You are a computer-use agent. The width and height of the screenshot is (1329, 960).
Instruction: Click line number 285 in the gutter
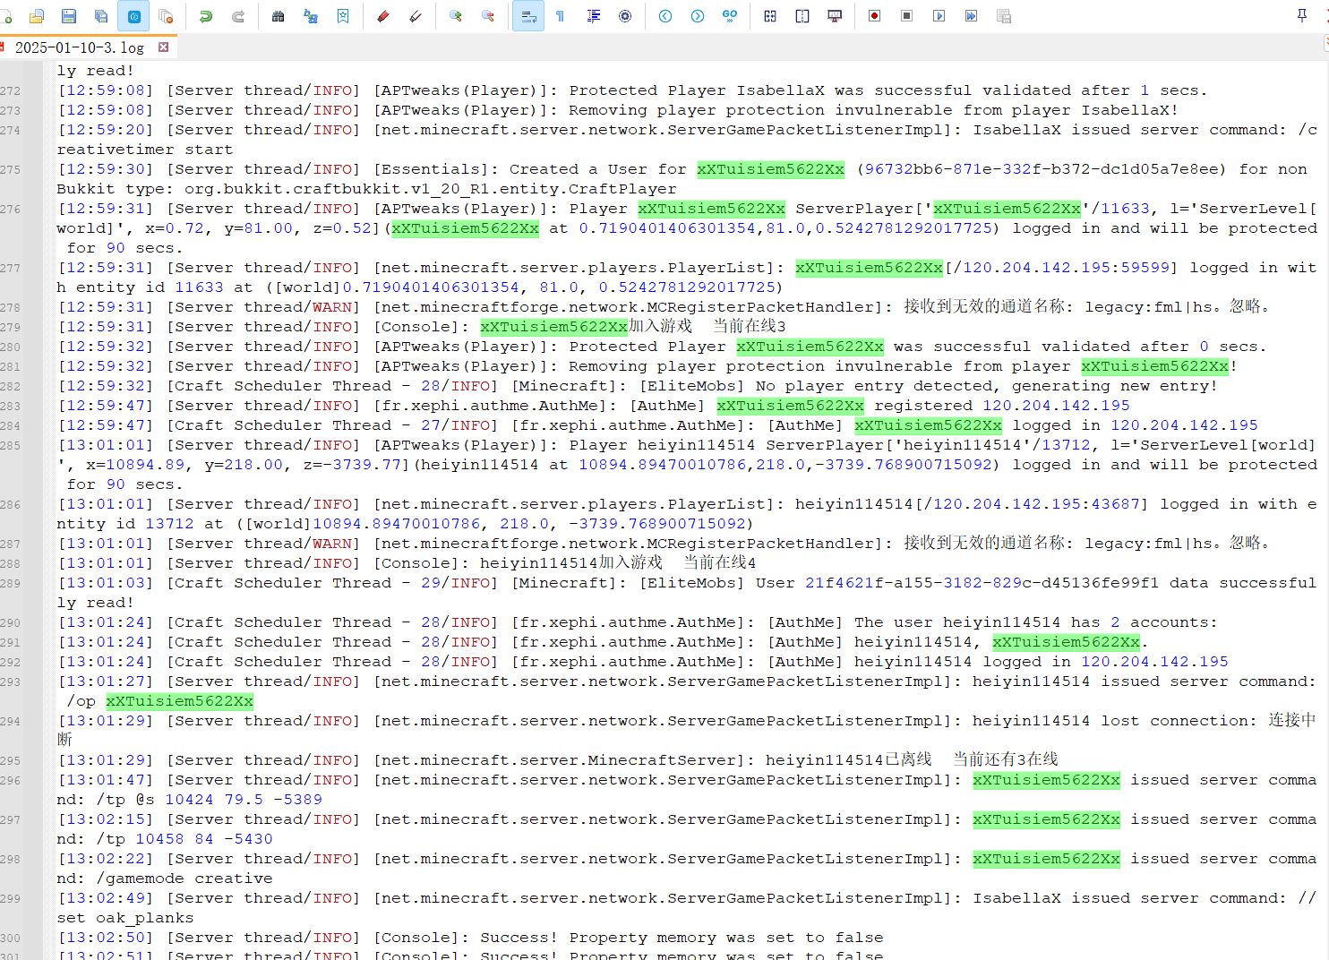click(12, 445)
